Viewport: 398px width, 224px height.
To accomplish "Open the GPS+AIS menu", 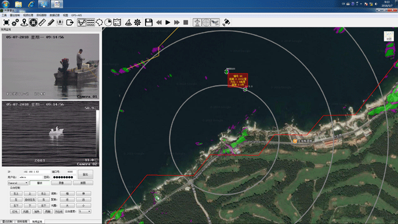I will point(76,15).
